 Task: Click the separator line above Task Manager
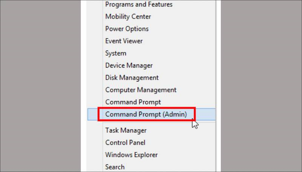[x=160, y=122]
